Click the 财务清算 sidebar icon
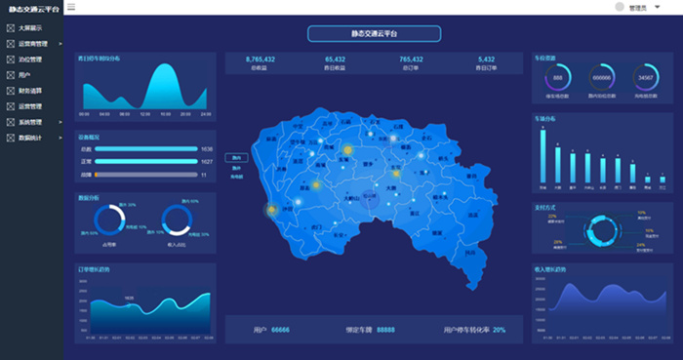 pos(11,91)
